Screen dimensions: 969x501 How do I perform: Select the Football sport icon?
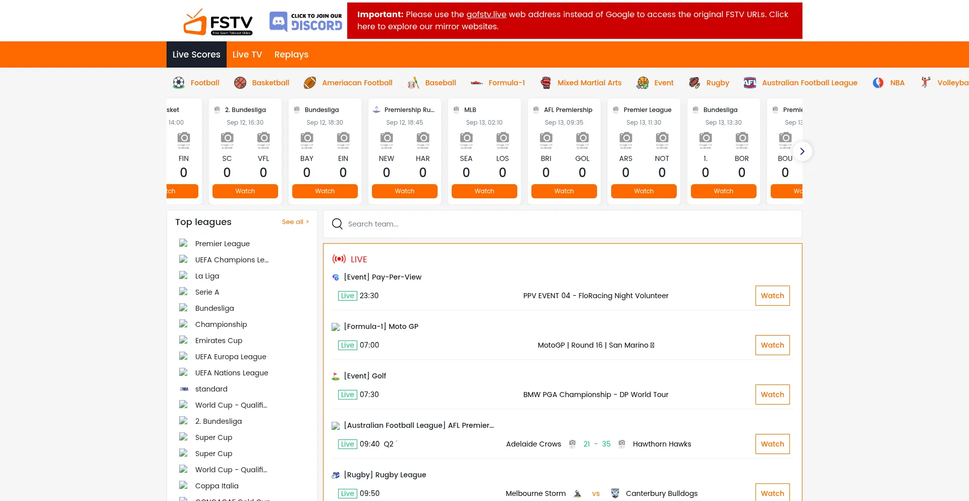tap(179, 83)
